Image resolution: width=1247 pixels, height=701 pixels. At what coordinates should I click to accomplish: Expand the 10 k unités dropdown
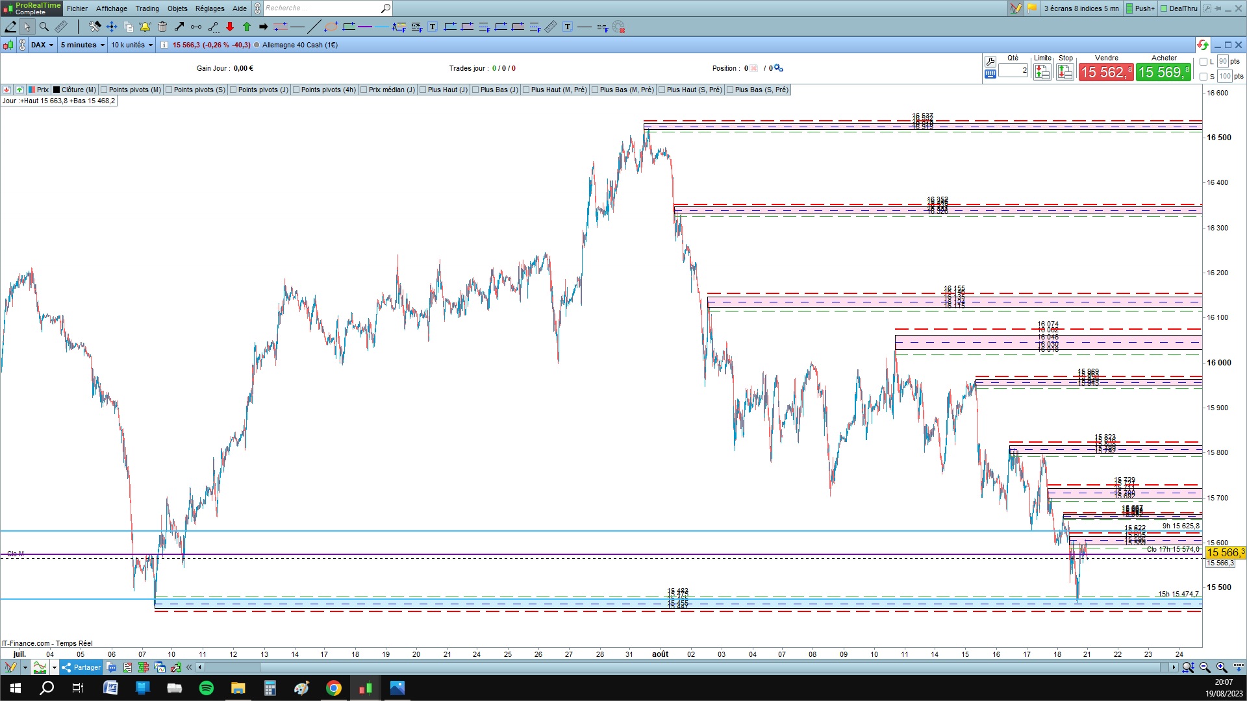click(x=132, y=45)
